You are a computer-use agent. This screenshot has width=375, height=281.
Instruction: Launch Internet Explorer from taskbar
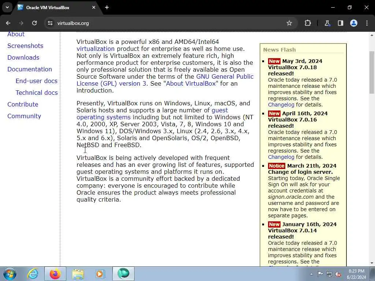33,274
